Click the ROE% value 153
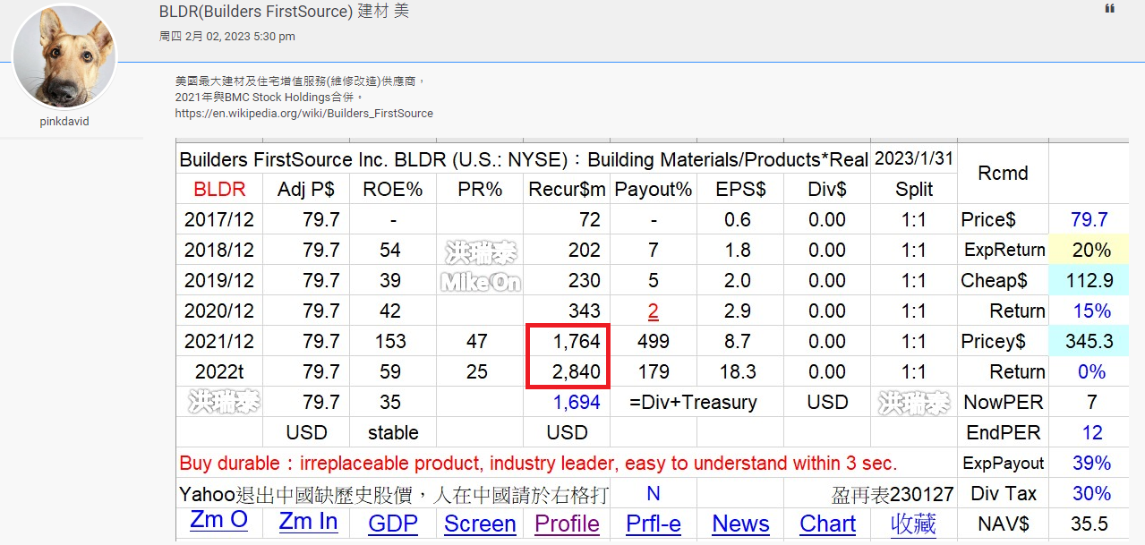 pyautogui.click(x=390, y=341)
